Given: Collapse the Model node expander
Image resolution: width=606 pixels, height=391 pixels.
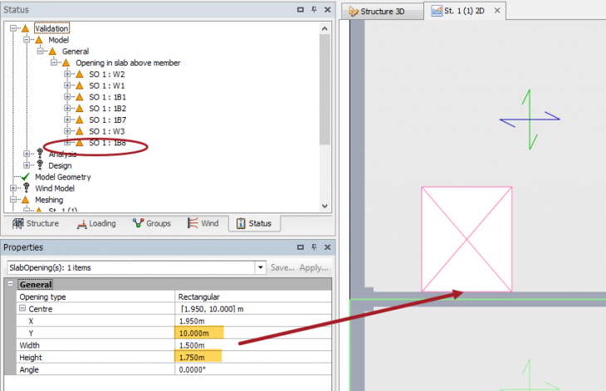Looking at the screenshot, I should 27,40.
